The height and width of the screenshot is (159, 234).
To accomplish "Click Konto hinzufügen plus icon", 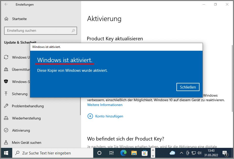I will (x=90, y=116).
